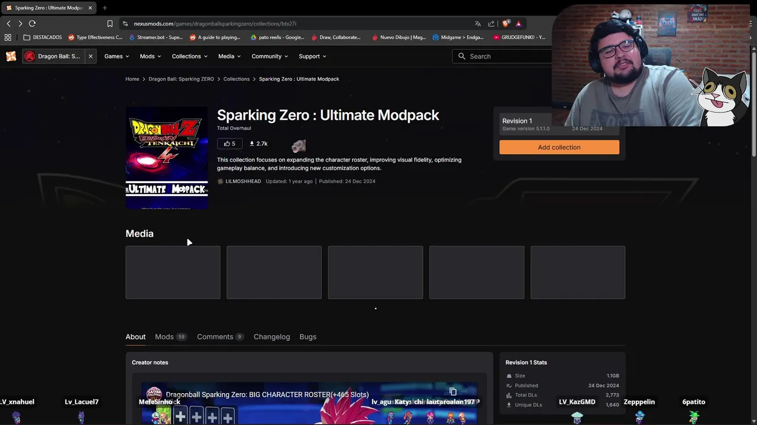Open Dragon Ball: Sparking ZERO breadcrumb
Viewport: 757px width, 425px height.
(181, 79)
